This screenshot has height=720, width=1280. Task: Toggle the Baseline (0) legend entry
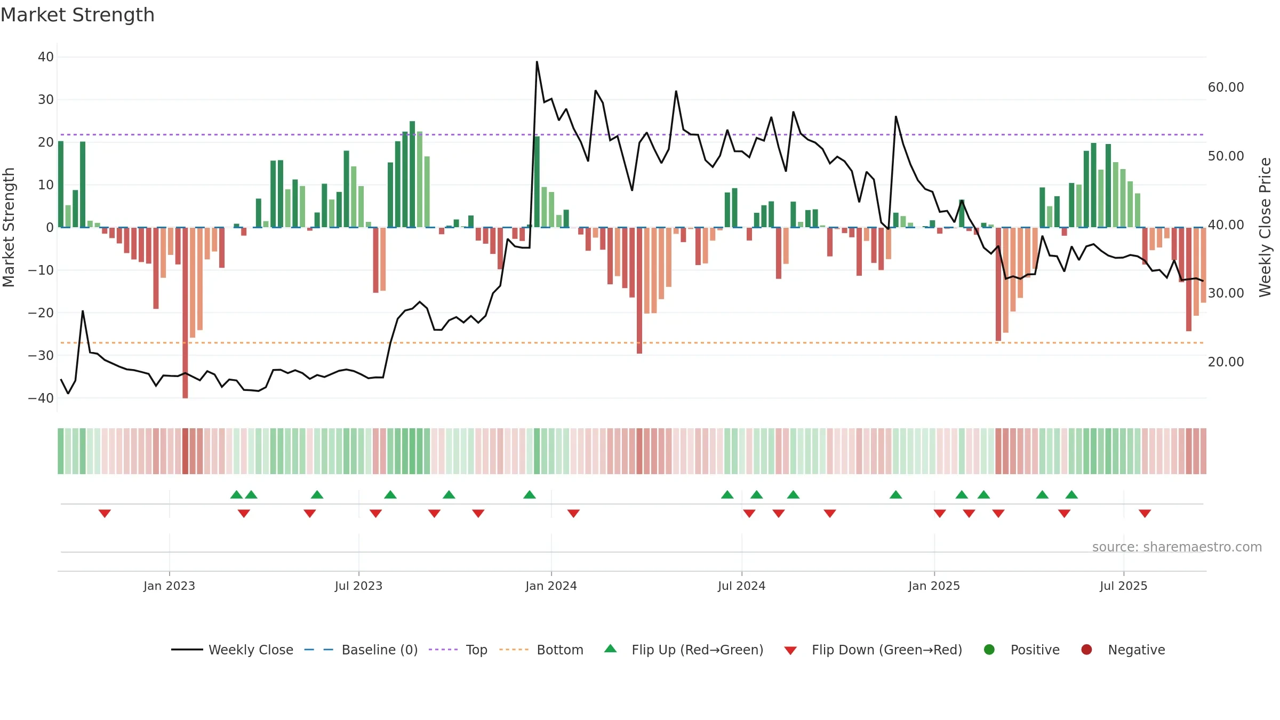point(361,650)
